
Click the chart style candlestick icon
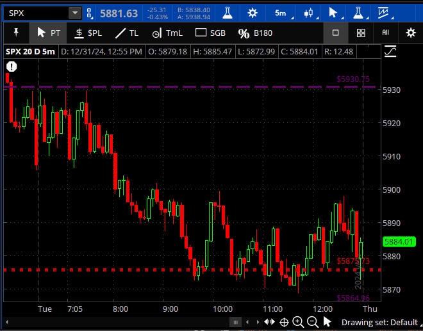point(310,13)
